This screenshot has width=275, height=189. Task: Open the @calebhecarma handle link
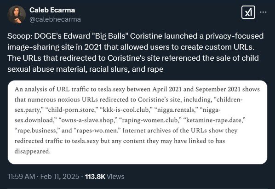tap(55, 19)
